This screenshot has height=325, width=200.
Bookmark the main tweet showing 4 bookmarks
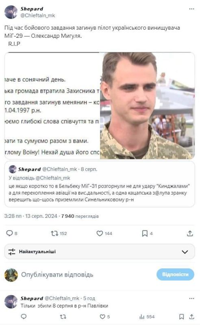[x=145, y=234]
